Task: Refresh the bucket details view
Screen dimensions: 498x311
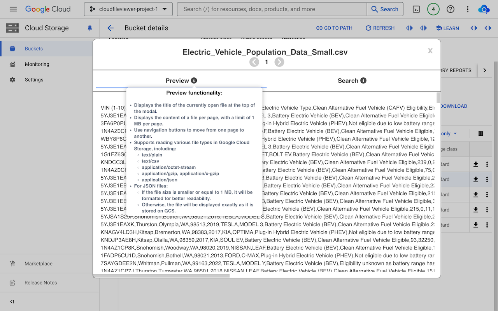Action: pyautogui.click(x=380, y=28)
